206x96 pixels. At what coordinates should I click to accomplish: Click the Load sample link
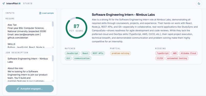47,13
